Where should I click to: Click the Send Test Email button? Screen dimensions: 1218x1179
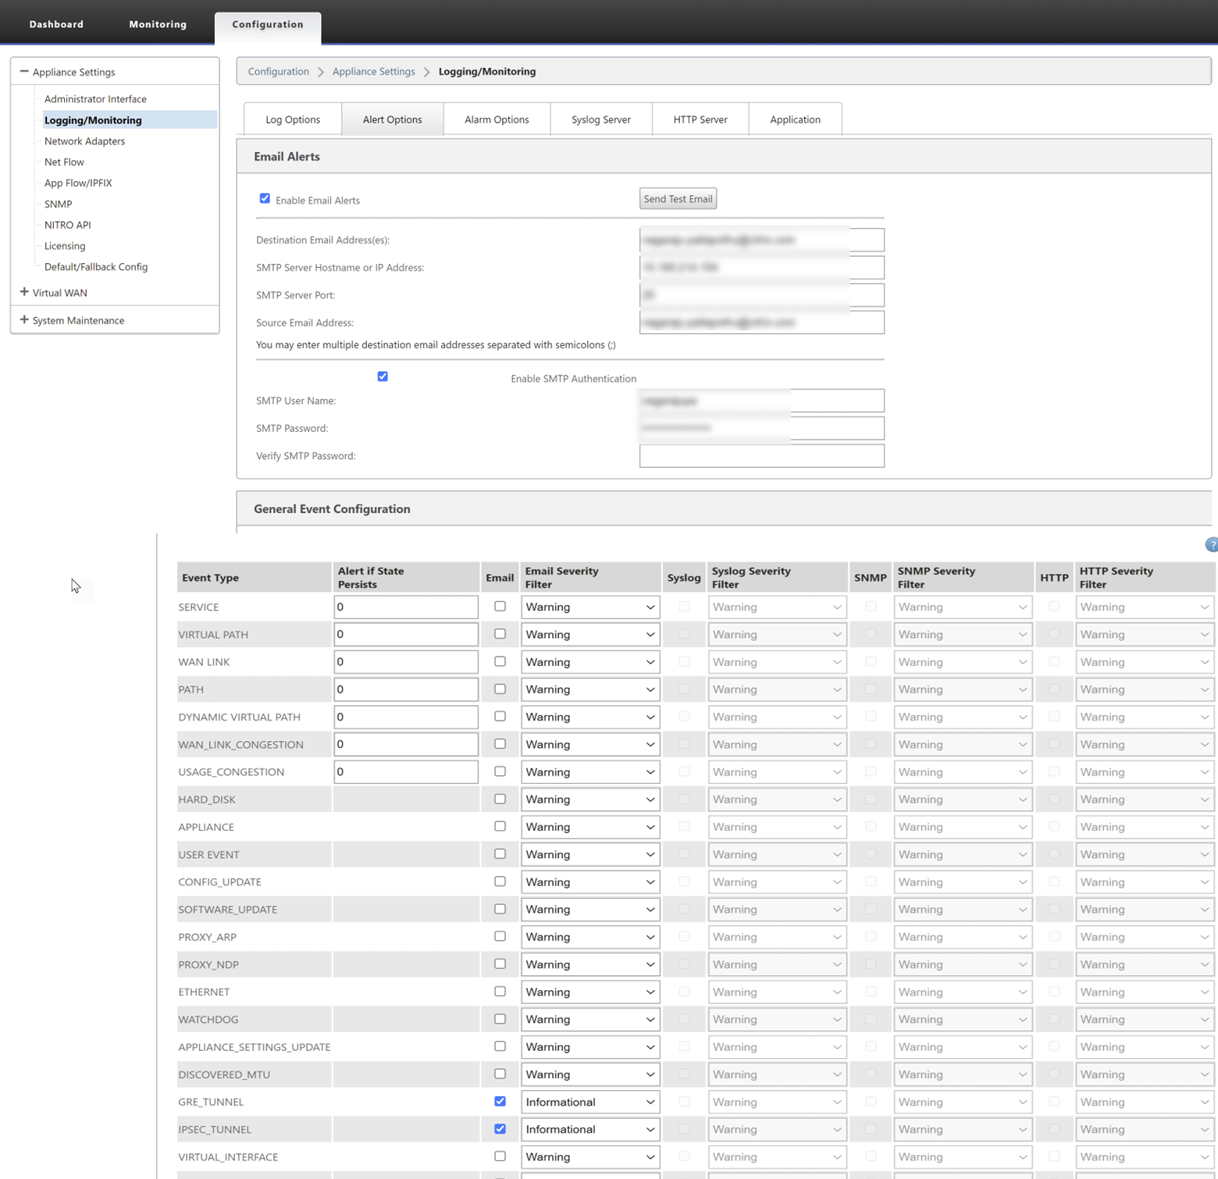click(x=678, y=199)
